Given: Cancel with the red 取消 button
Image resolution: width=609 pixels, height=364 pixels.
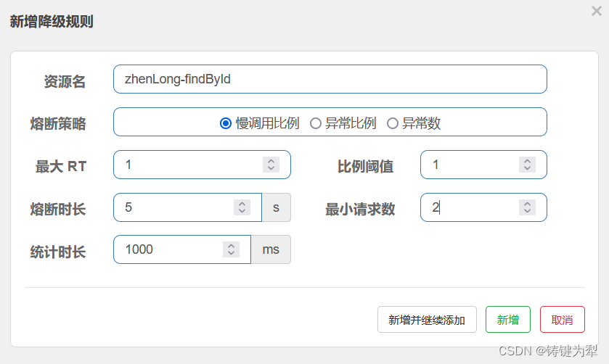Looking at the screenshot, I should 562,319.
